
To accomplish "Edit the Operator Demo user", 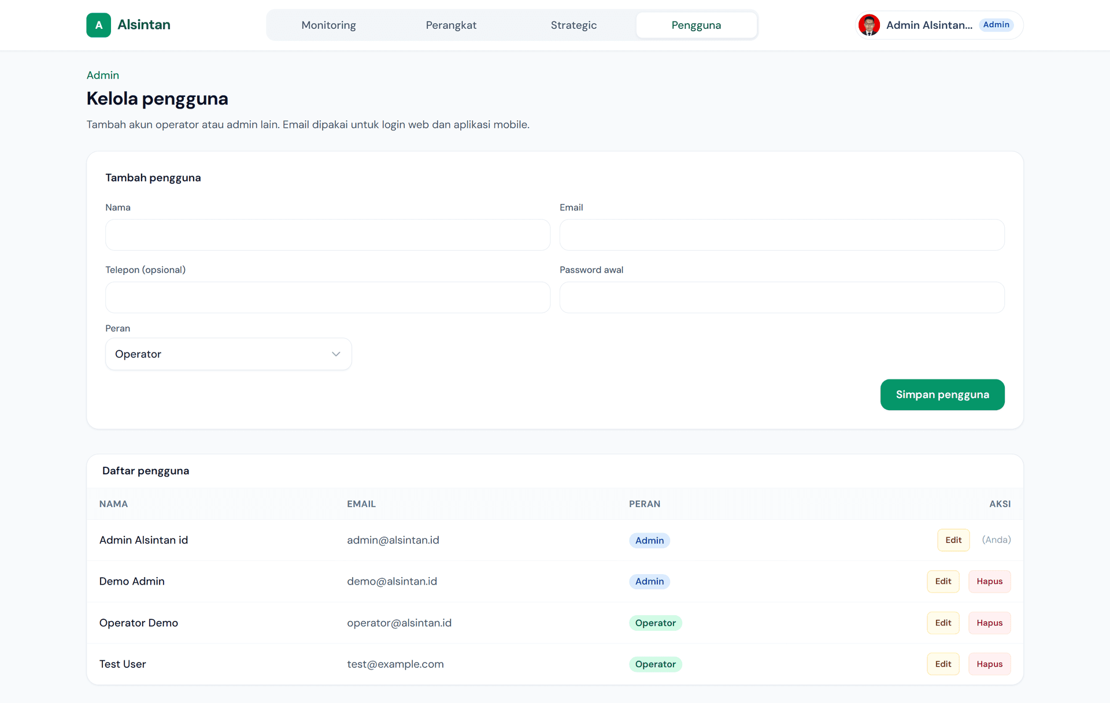I will (x=943, y=623).
